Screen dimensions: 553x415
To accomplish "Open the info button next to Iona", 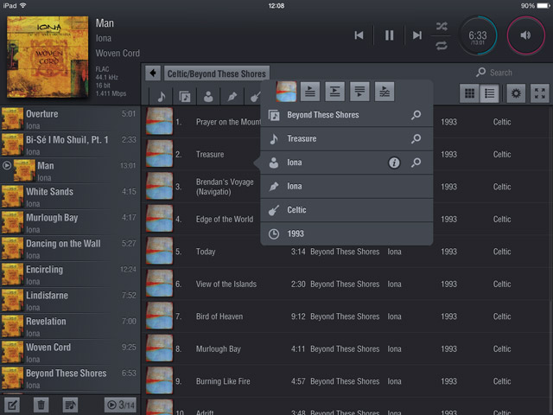I will tap(394, 163).
